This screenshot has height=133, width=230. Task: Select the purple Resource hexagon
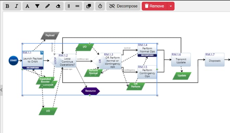(x=90, y=91)
